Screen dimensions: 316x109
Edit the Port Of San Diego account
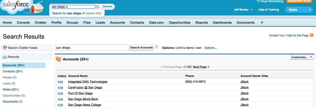pos(60,93)
